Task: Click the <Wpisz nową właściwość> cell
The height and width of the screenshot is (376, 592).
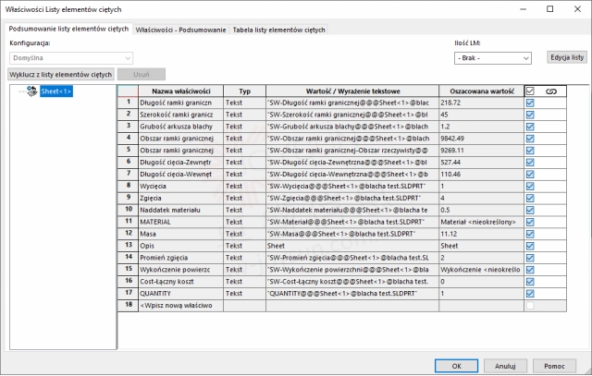Action: (181, 306)
